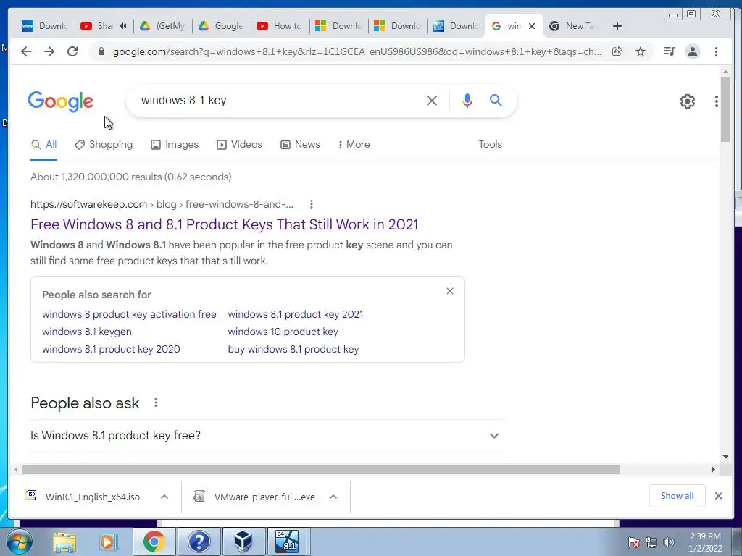Switch to the New Tab browser tab

point(574,26)
